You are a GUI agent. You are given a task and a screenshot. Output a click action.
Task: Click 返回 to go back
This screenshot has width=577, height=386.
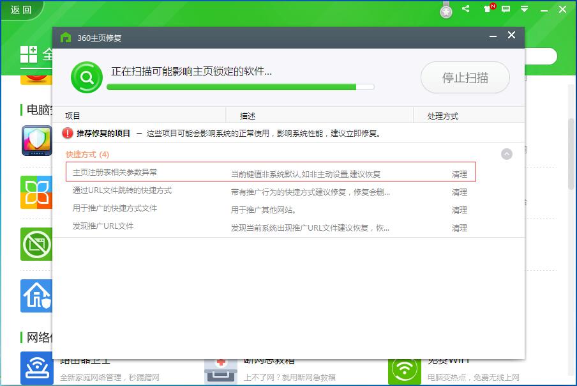(x=19, y=10)
